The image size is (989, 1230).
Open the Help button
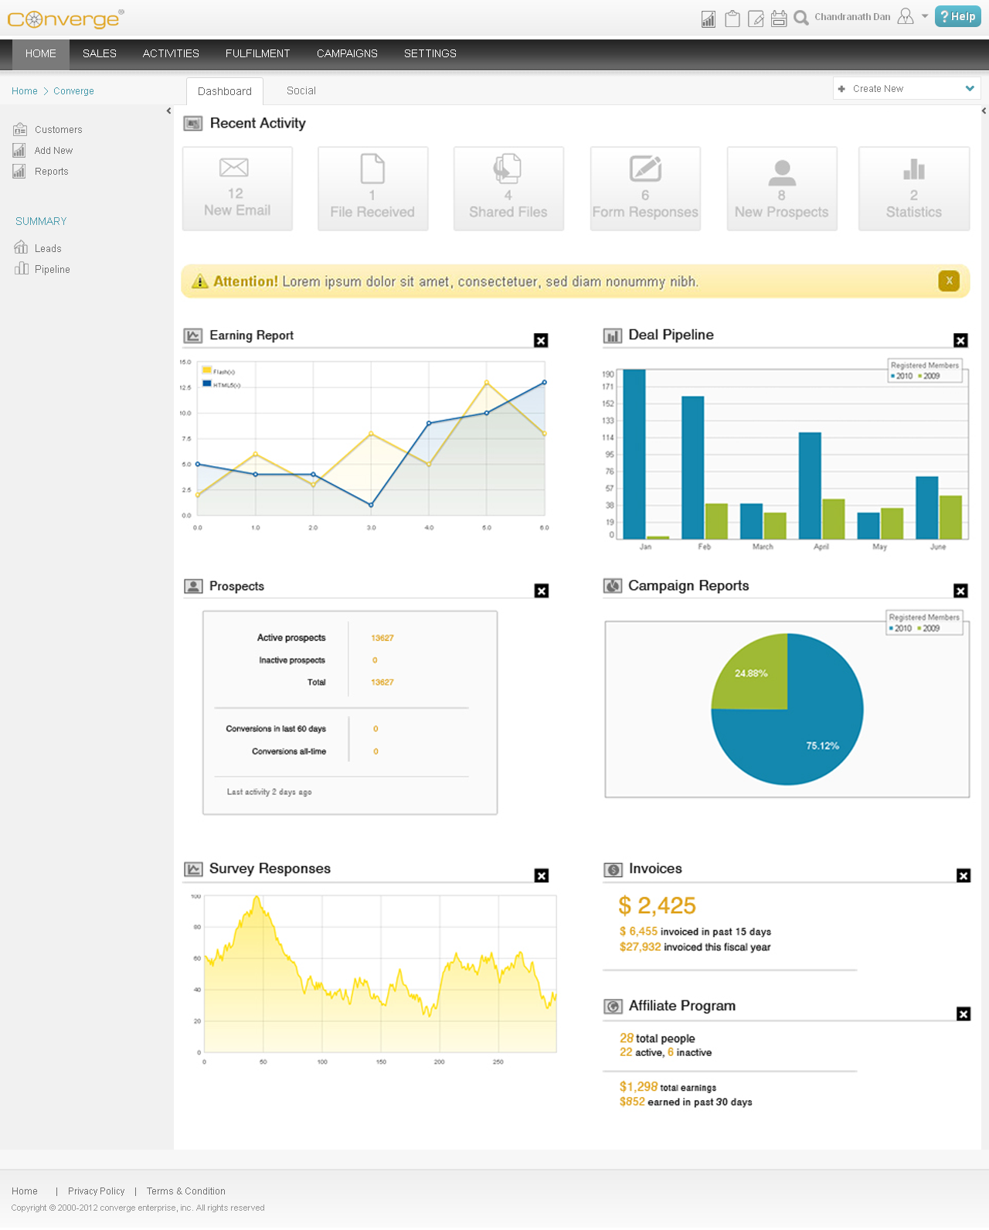pyautogui.click(x=958, y=16)
